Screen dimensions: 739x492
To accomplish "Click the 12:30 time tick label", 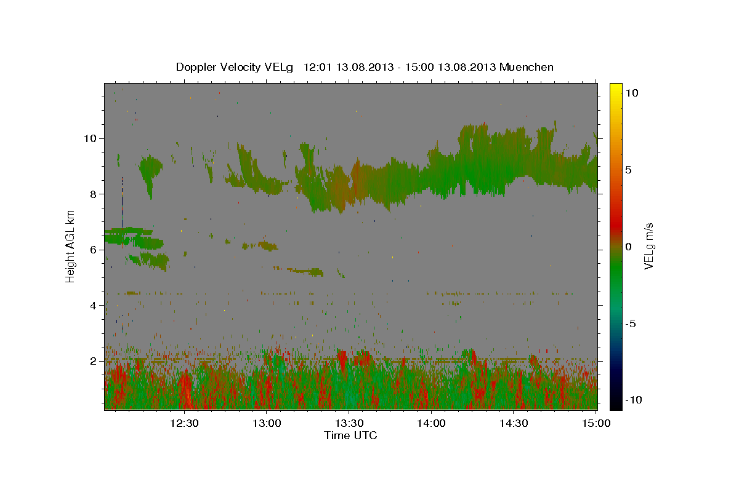I will coord(184,423).
